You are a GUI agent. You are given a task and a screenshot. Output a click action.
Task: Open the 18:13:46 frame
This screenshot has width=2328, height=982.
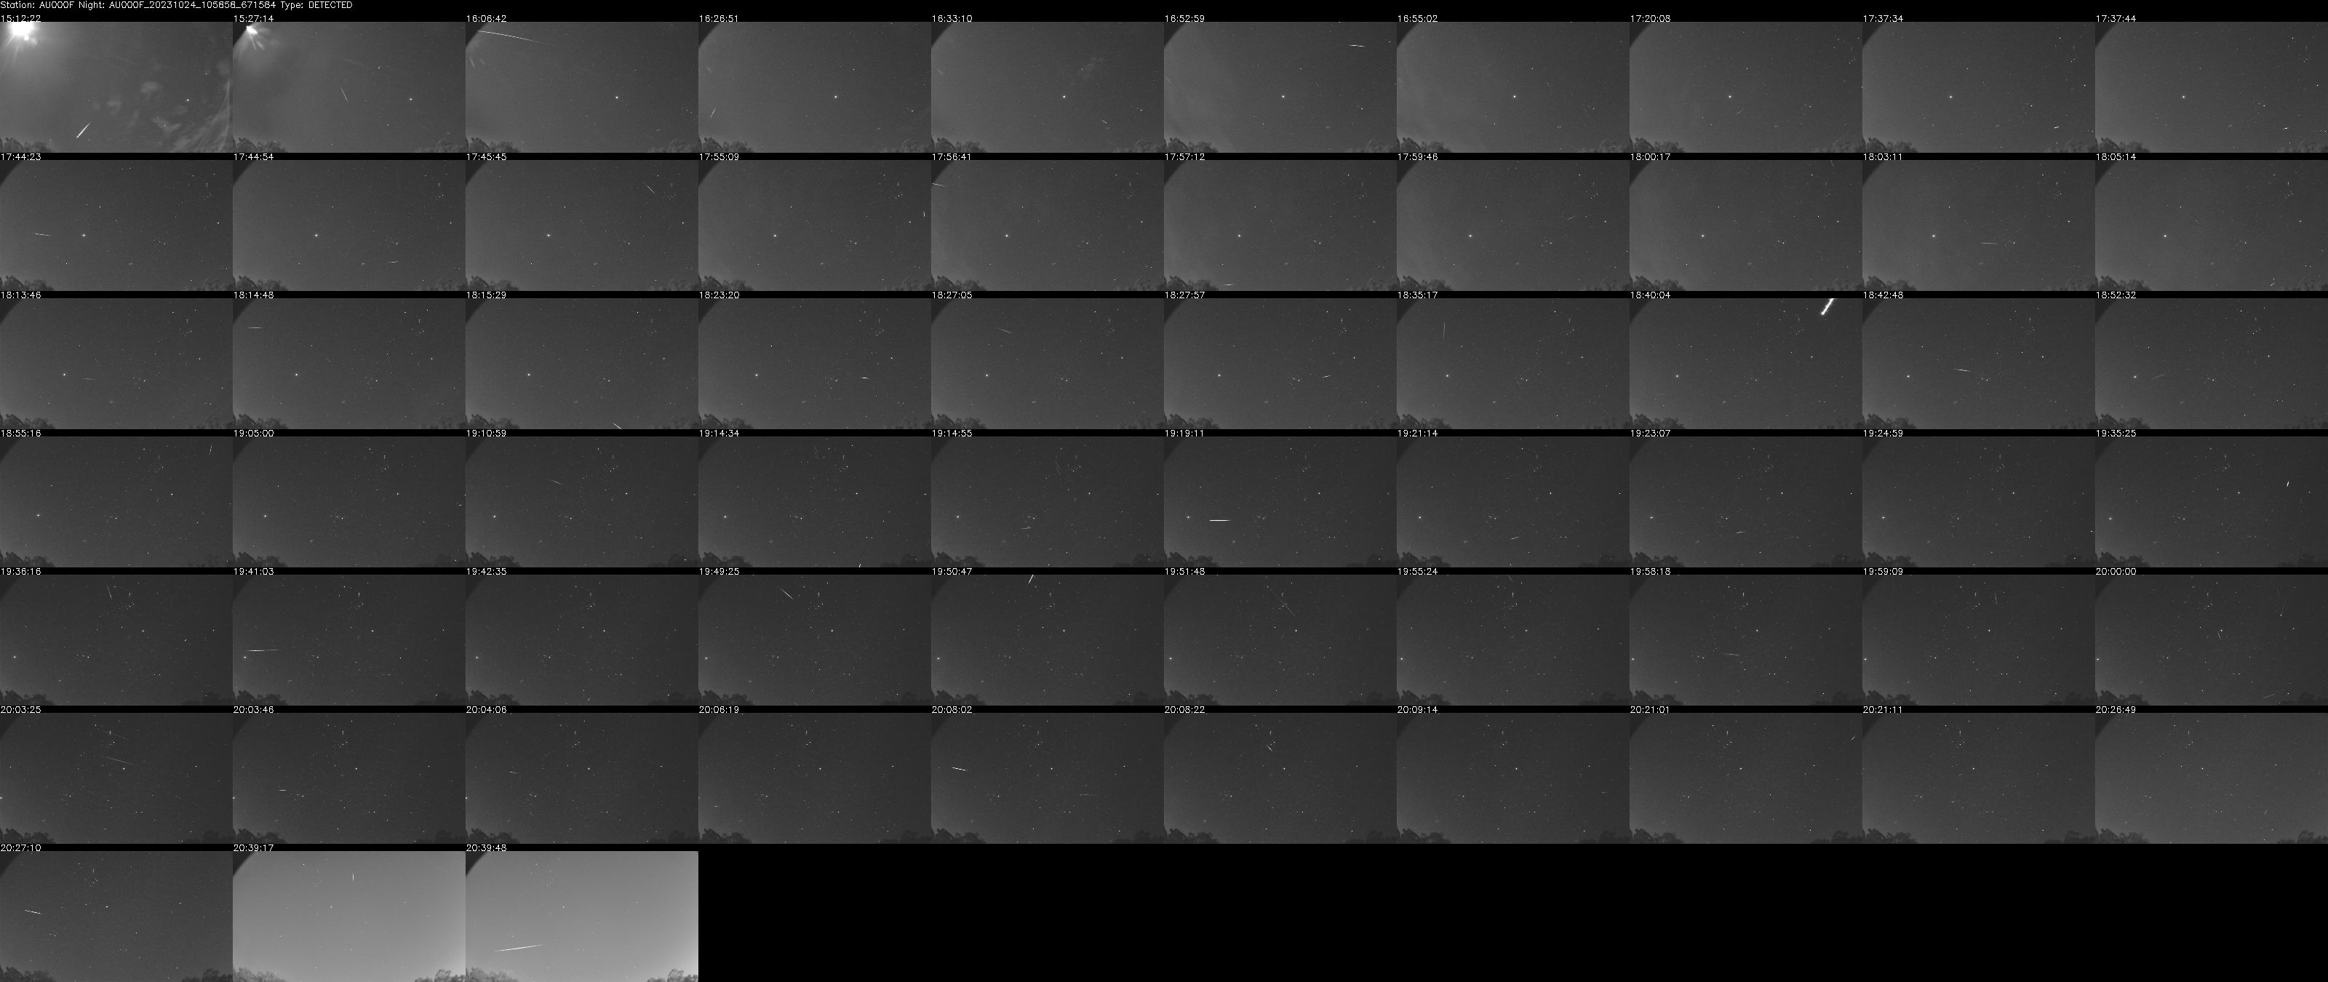(x=116, y=363)
